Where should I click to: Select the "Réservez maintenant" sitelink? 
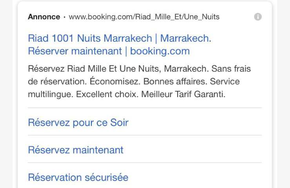pyautogui.click(x=76, y=150)
